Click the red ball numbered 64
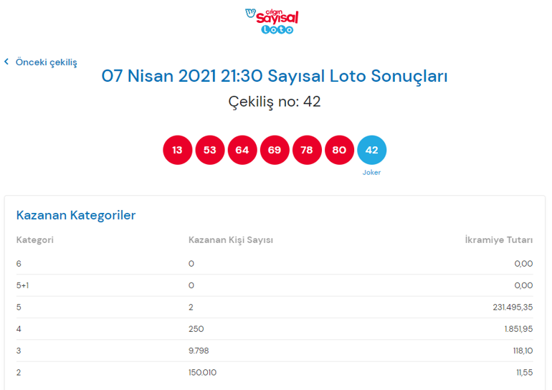Viewport: 552px width, 390px height. [242, 150]
